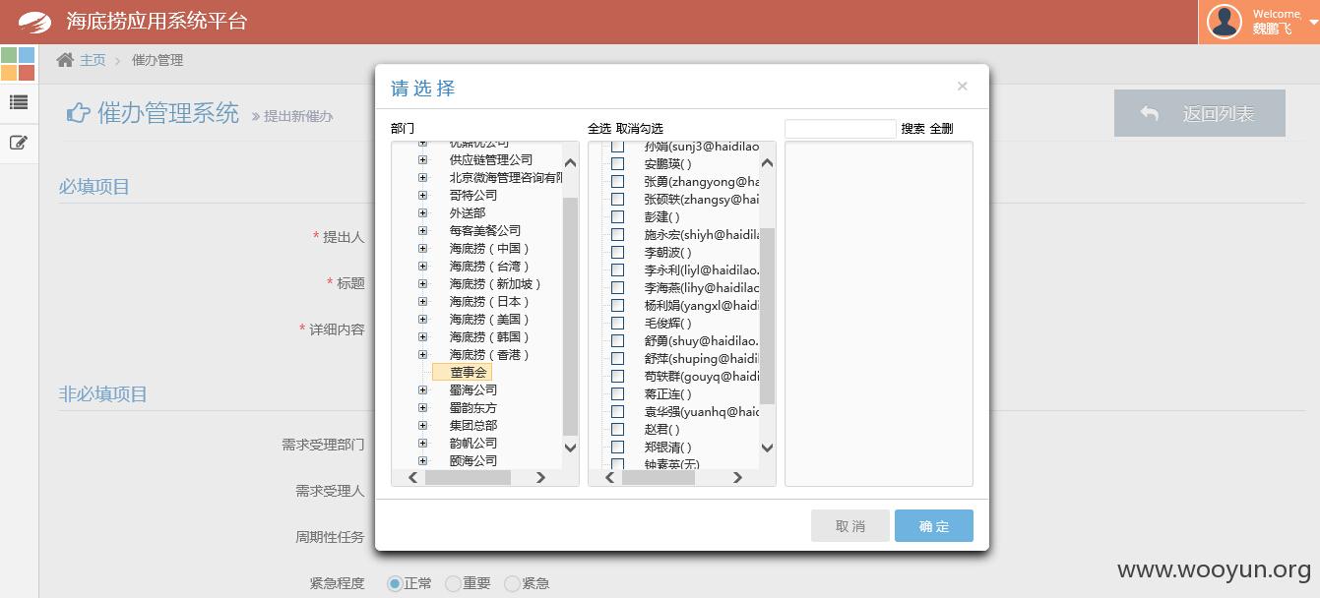Expand the 海底捞（日本） node
Viewport: 1320px width, 598px height.
[422, 301]
